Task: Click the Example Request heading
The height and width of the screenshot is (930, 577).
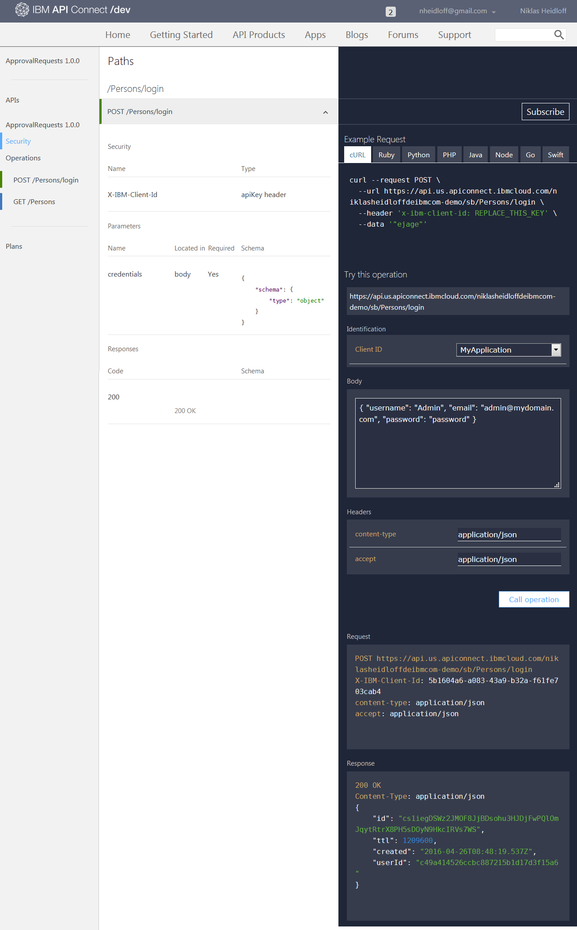Action: pos(375,140)
